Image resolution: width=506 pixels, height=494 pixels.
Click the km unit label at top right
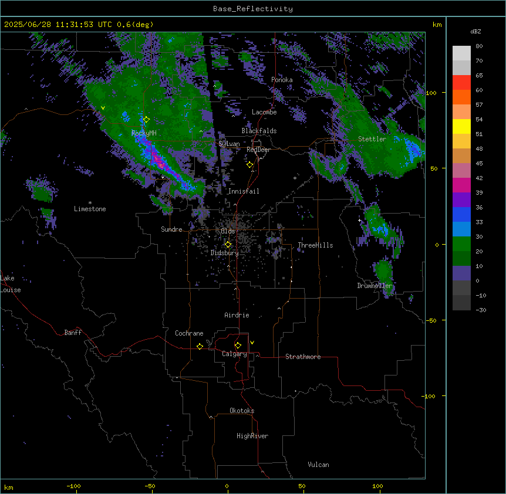click(x=437, y=25)
